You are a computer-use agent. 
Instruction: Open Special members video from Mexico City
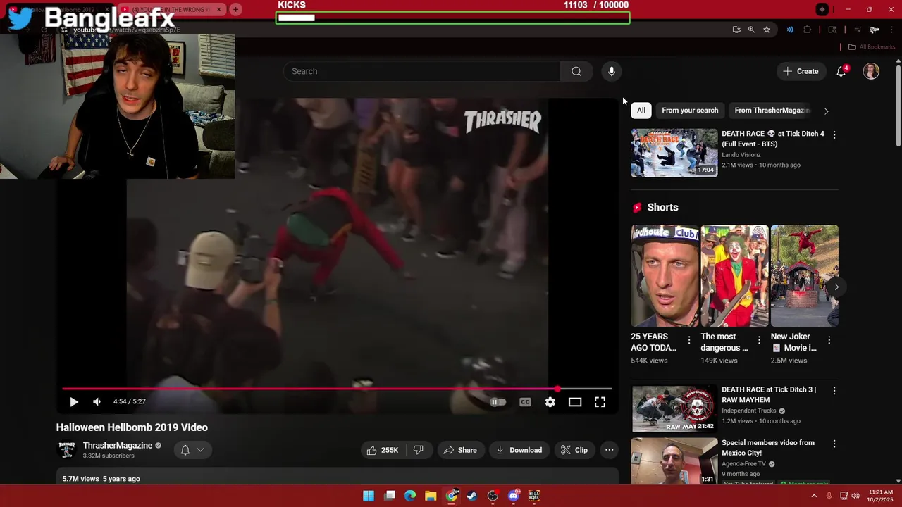tap(768, 448)
